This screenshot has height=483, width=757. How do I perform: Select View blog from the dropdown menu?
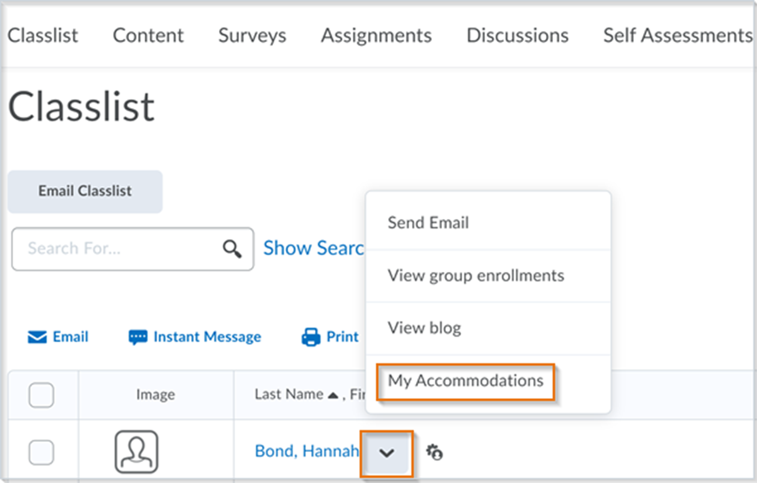coord(424,328)
